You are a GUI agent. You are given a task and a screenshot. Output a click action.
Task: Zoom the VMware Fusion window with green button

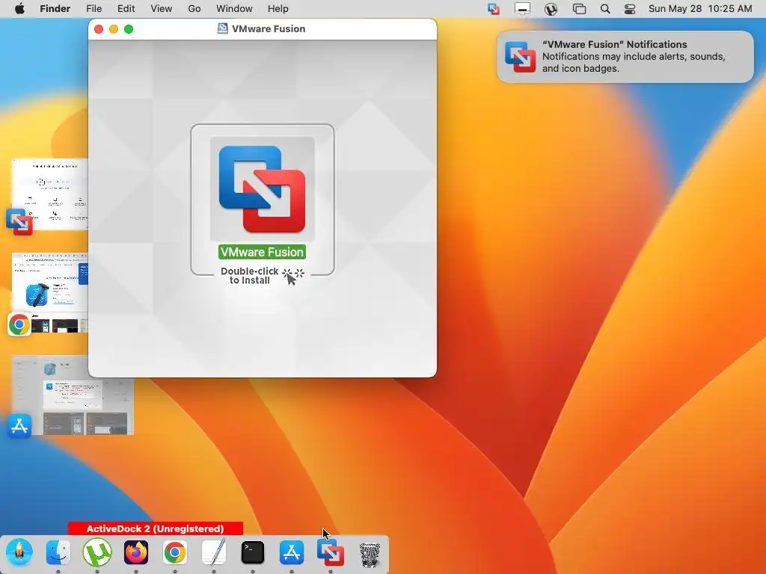click(129, 29)
